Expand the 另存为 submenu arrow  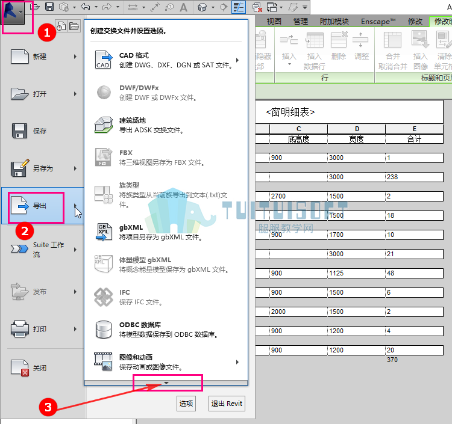click(x=75, y=168)
